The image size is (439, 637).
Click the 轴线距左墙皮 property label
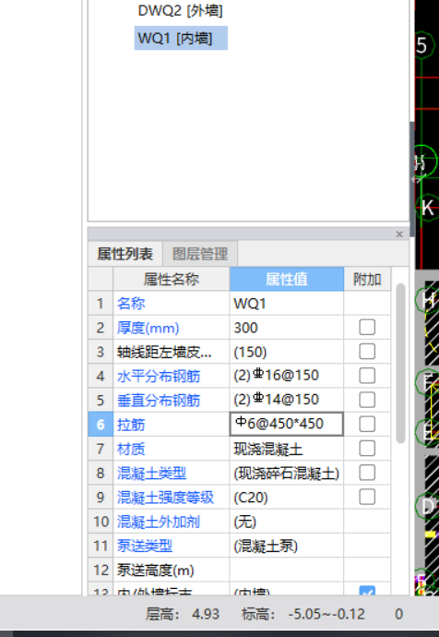tap(164, 352)
